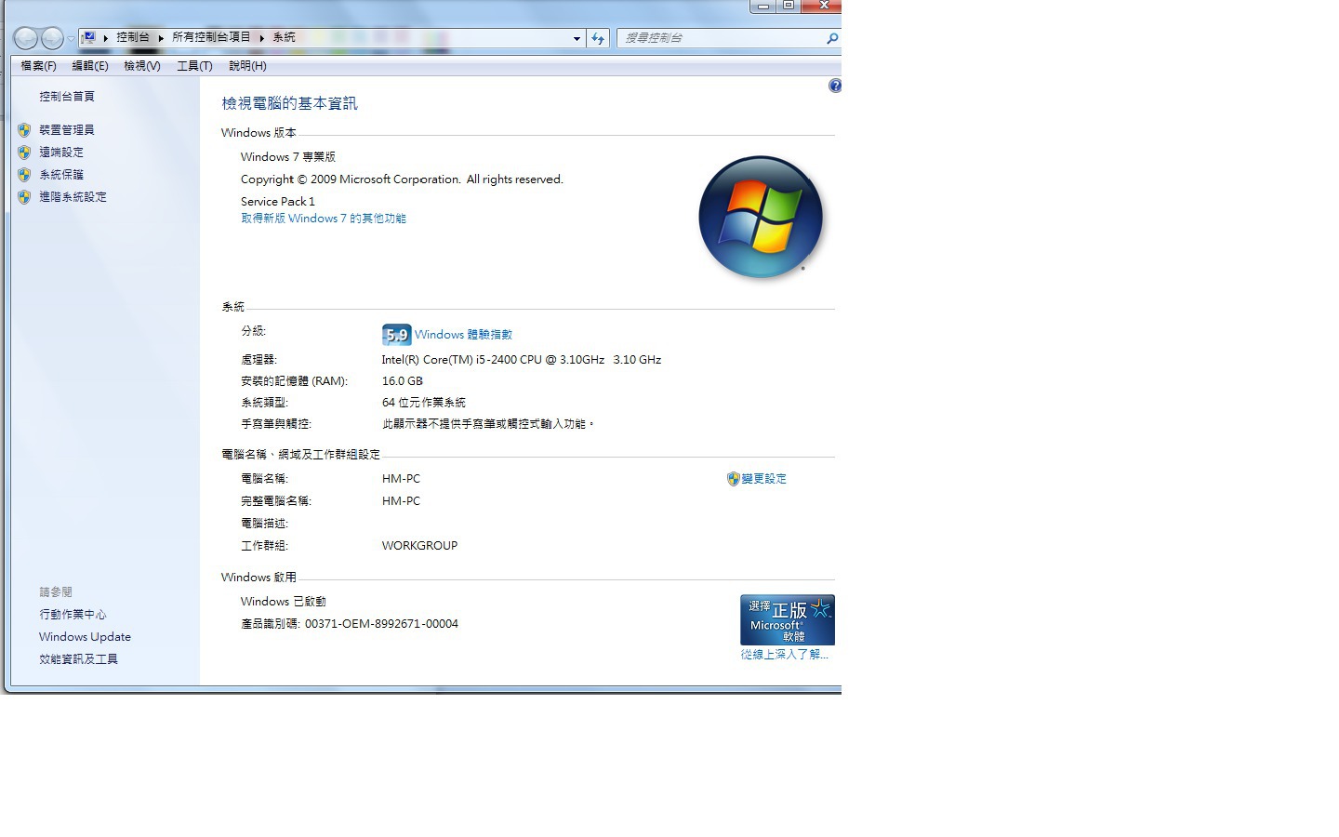Click the shield icon beside 系統保護
The width and height of the screenshot is (1339, 837).
point(24,175)
